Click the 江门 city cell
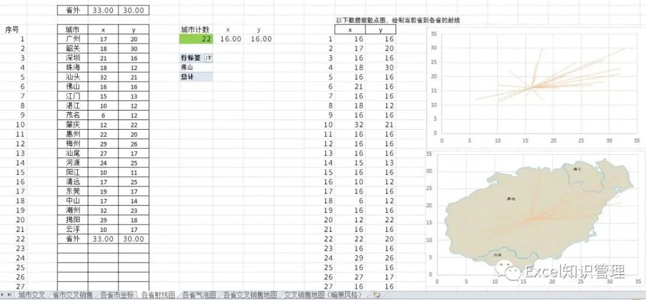Viewport: 646px width, 300px height. point(72,96)
